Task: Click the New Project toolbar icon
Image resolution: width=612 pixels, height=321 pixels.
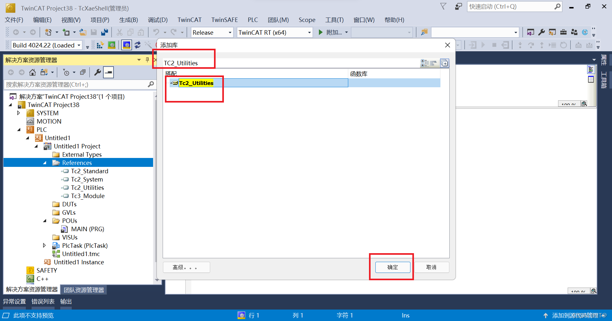Action: (48, 32)
